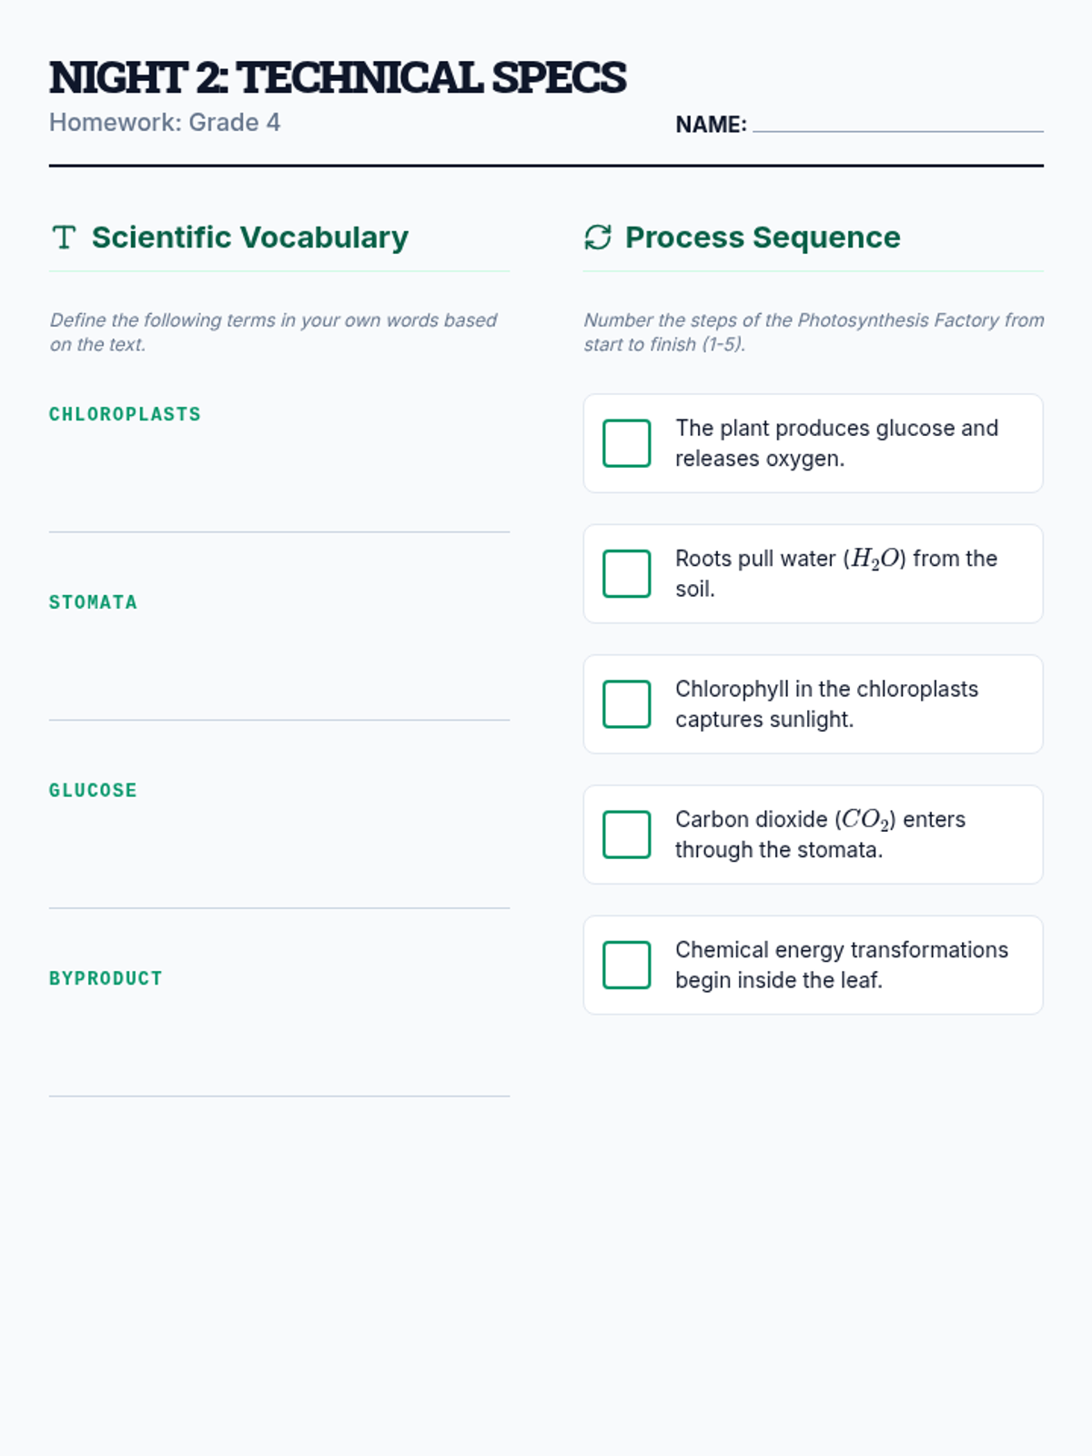This screenshot has width=1092, height=1456.
Task: Click the typography icon beside Scientific Vocabulary
Action: (64, 238)
